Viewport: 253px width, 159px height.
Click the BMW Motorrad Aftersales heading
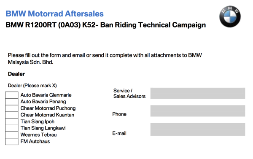54,13
